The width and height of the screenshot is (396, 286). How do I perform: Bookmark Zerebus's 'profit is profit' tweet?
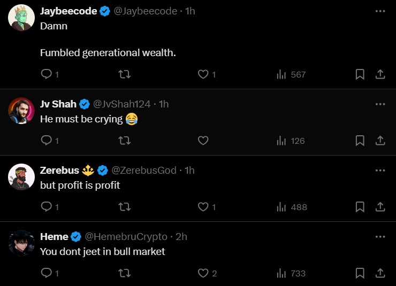pos(360,207)
